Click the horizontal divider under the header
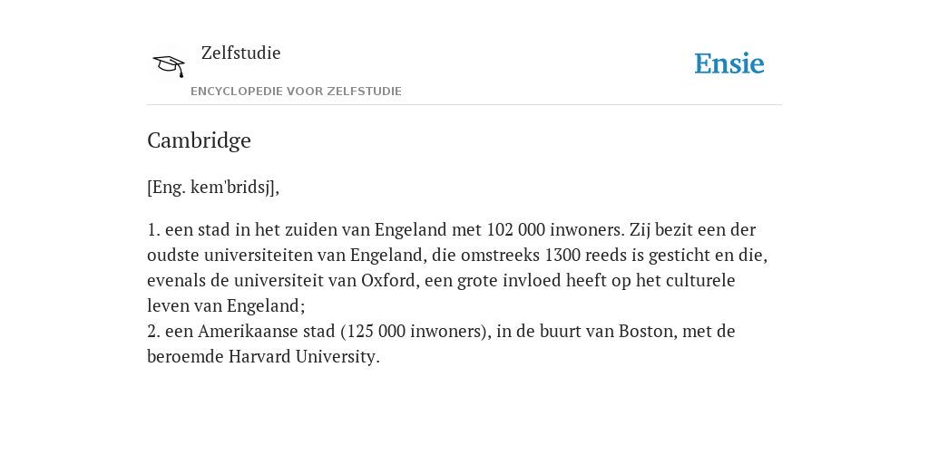Screen dimensions: 929x464 464,105
